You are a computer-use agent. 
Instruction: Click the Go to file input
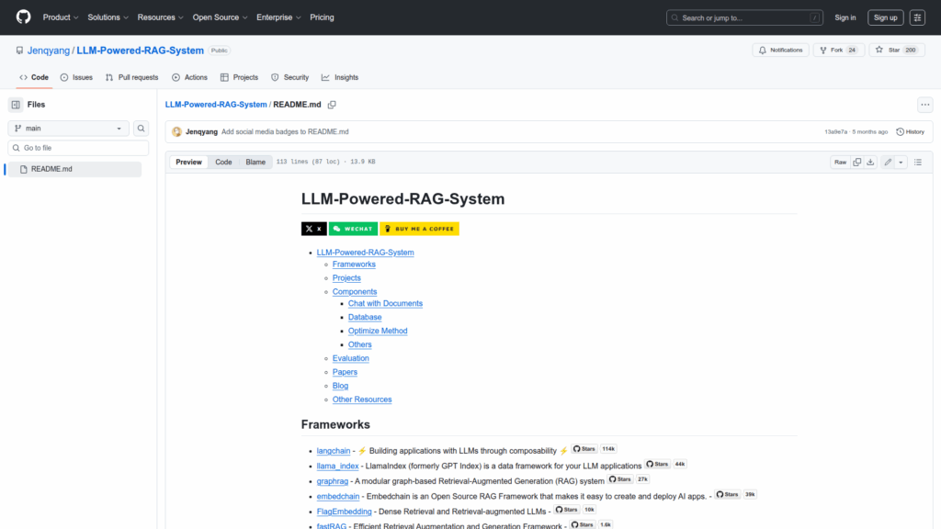(78, 148)
